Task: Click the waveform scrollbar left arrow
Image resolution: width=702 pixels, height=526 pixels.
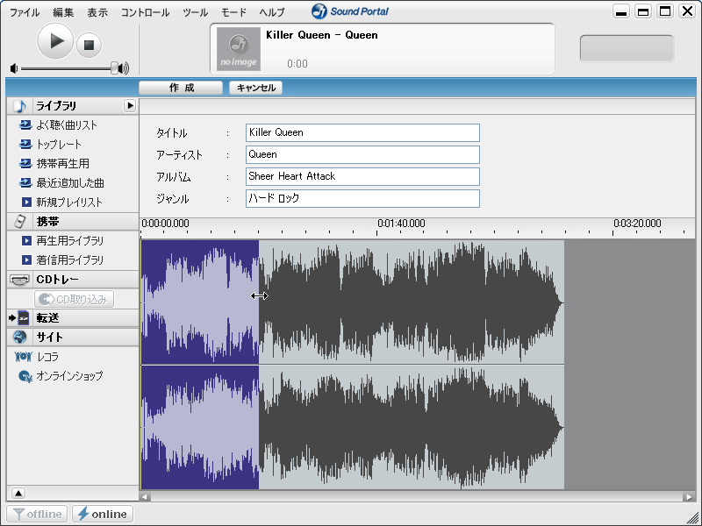Action: 145,496
